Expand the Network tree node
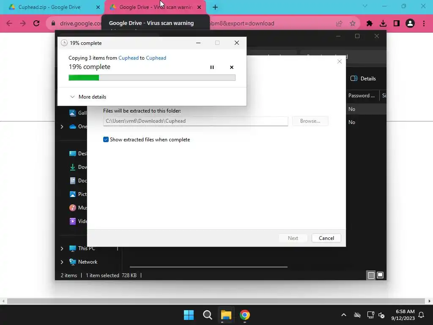The height and width of the screenshot is (325, 433). tap(62, 262)
